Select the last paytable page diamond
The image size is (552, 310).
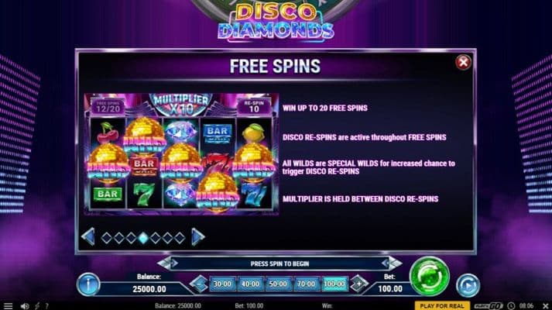pyautogui.click(x=180, y=238)
